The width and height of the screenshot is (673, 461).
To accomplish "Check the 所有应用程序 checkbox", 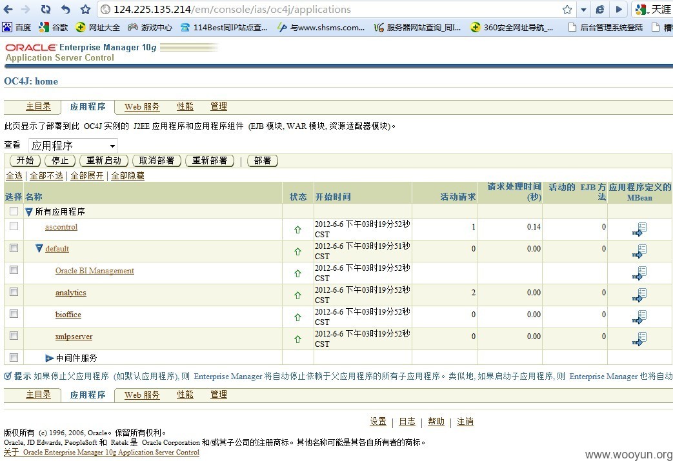I will [14, 211].
